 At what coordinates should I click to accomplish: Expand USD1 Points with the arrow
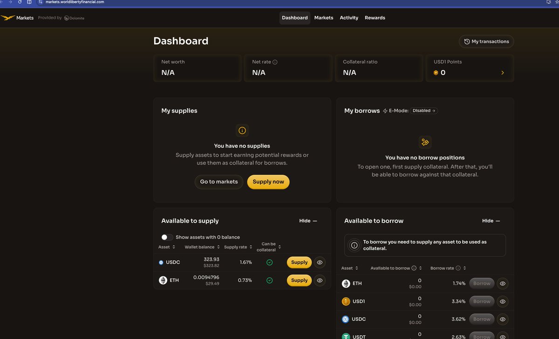(502, 73)
